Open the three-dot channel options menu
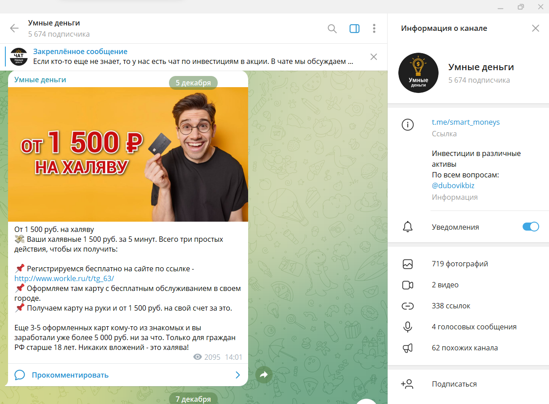This screenshot has width=549, height=404. 374,29
